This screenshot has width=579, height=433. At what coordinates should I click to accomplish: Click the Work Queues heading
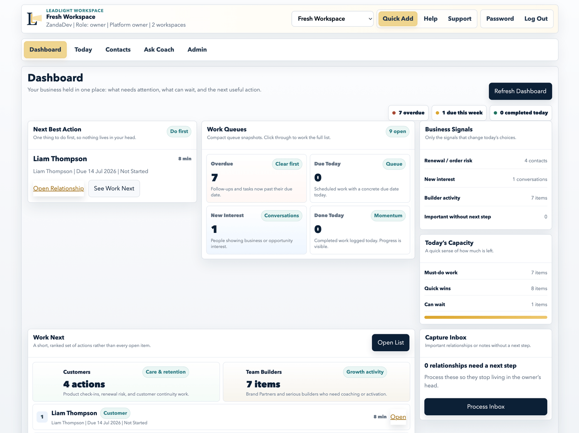227,129
